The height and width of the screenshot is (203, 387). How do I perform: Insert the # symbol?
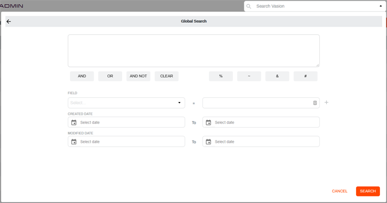[306, 76]
